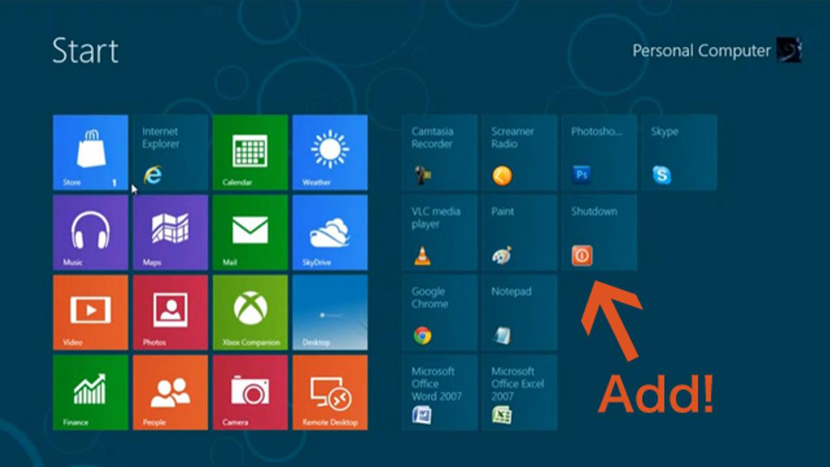Open Microsoft Office Word 2007 tile
Viewport: 830px width, 467px height.
click(439, 392)
